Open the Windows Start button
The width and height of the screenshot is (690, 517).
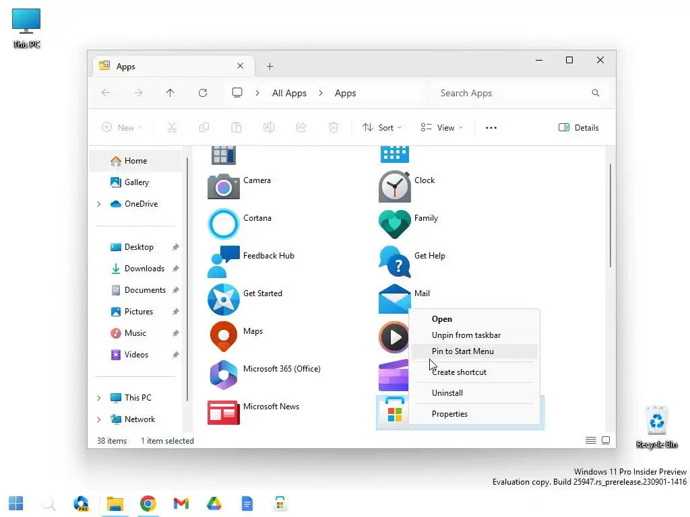point(16,504)
